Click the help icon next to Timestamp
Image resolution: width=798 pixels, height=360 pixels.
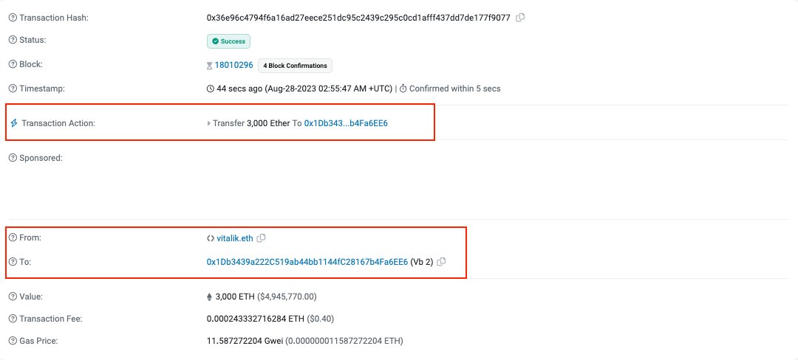click(x=12, y=89)
